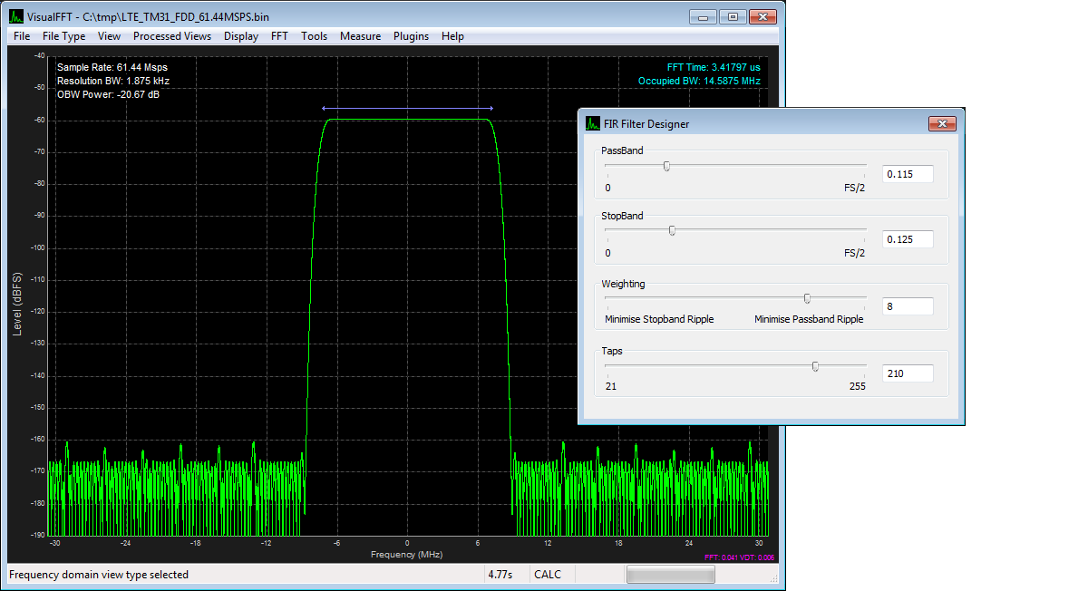1088x591 pixels.
Task: Open the Plugins menu
Action: click(x=412, y=36)
